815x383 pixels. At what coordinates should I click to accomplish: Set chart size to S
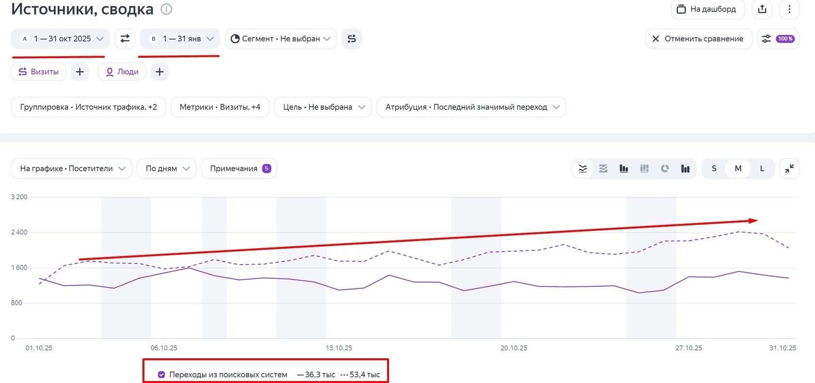pyautogui.click(x=714, y=169)
